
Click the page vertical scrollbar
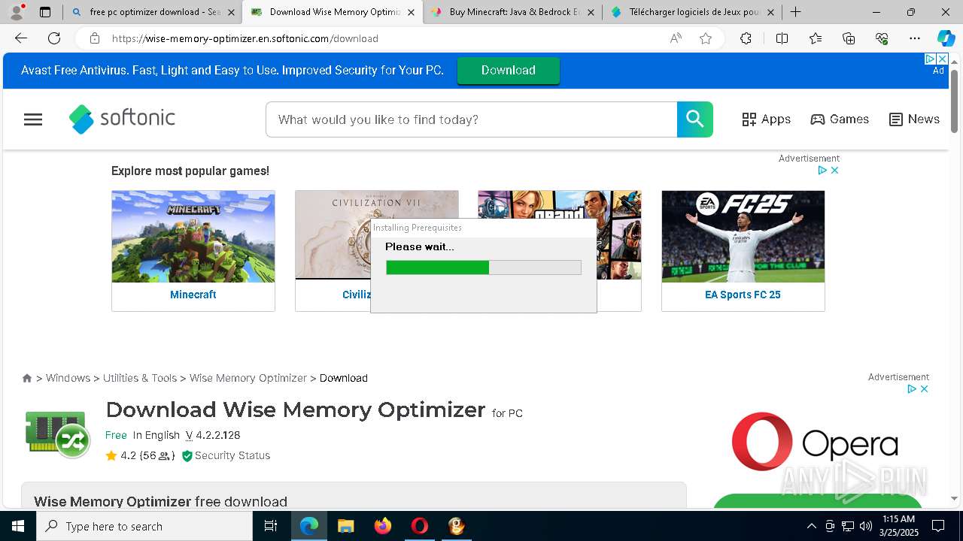pos(954,101)
